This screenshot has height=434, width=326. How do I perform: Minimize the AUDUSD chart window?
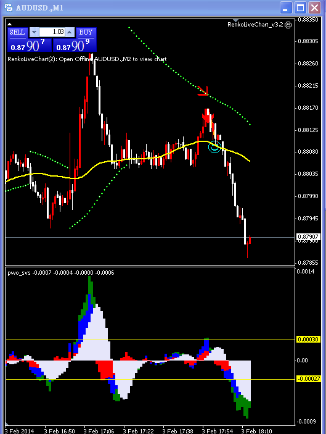coord(286,8)
